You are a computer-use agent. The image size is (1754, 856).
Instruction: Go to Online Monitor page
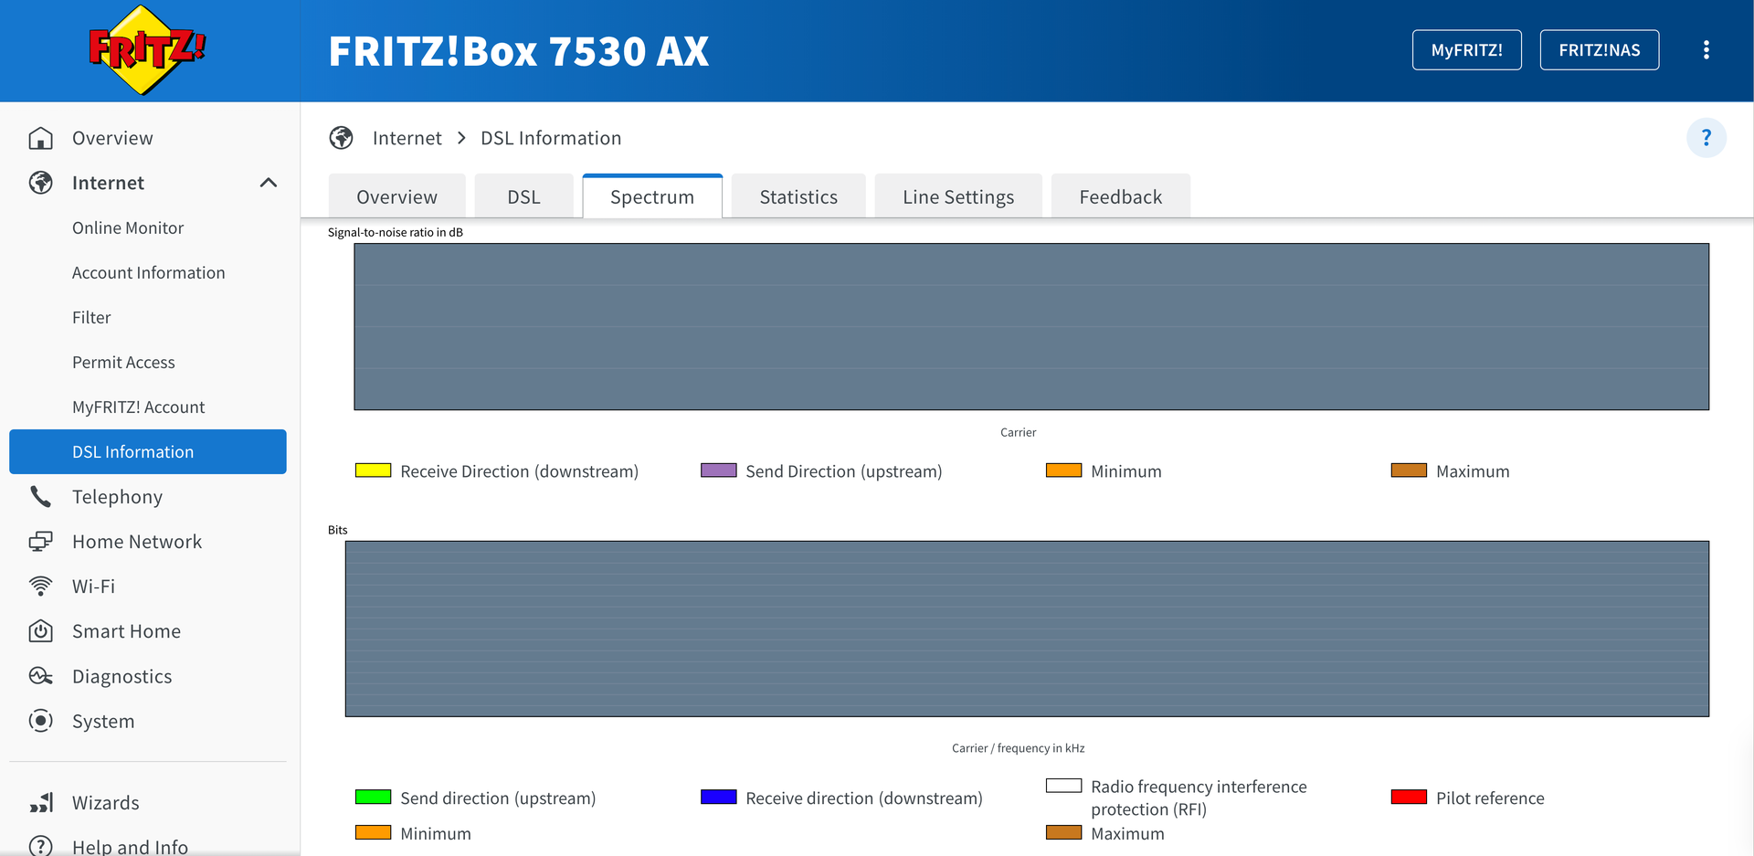coord(128,228)
